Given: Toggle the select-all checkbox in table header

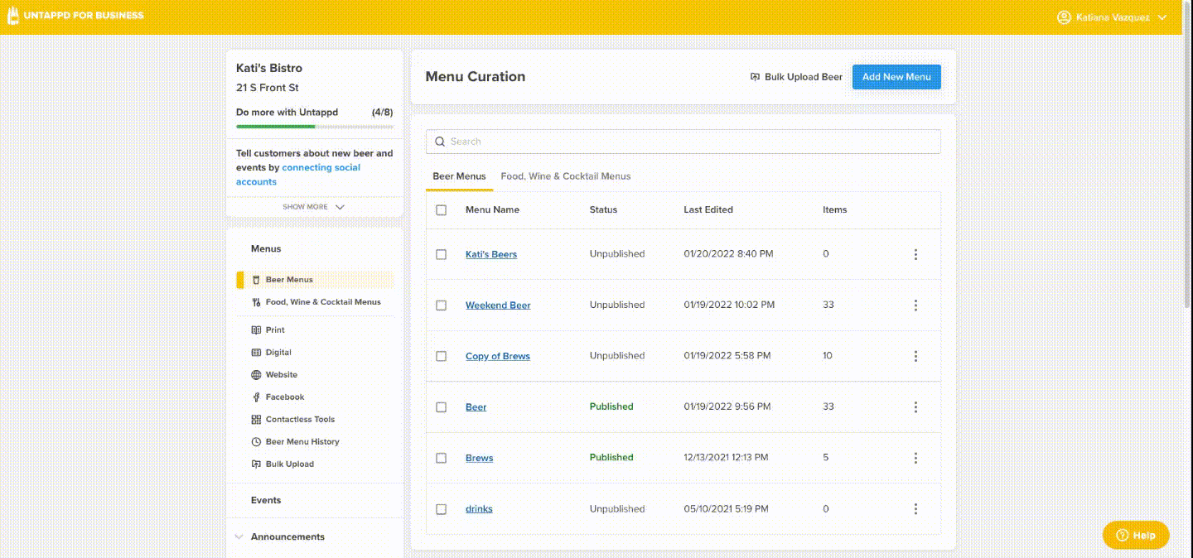Looking at the screenshot, I should pyautogui.click(x=441, y=210).
